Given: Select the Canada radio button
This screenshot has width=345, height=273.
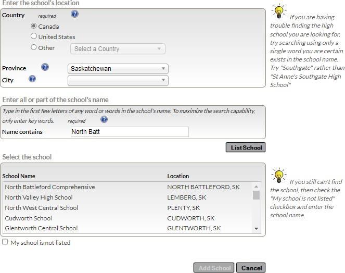Looking at the screenshot, I should point(34,26).
